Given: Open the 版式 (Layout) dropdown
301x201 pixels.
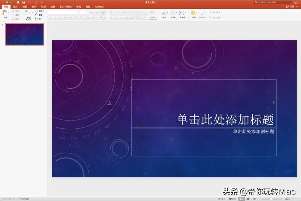Looking at the screenshot, I should (x=40, y=11).
